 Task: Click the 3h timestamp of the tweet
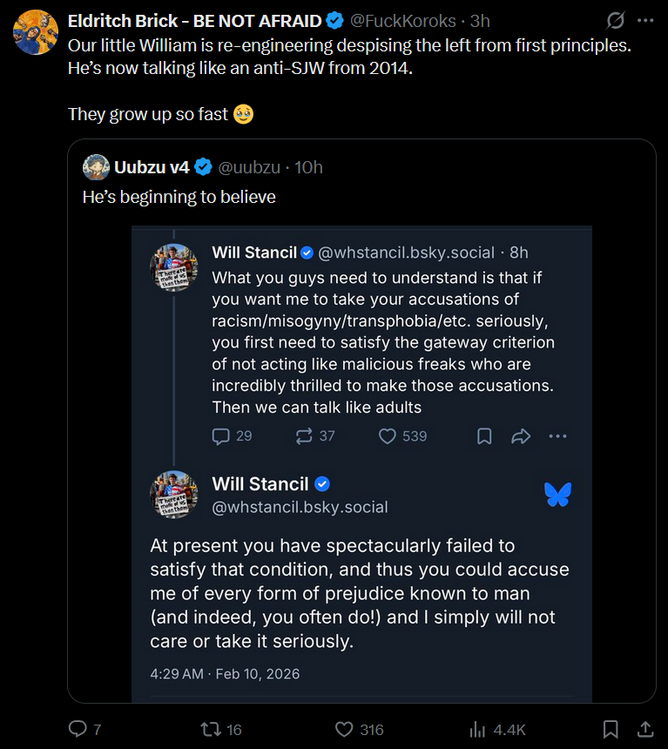tap(480, 21)
